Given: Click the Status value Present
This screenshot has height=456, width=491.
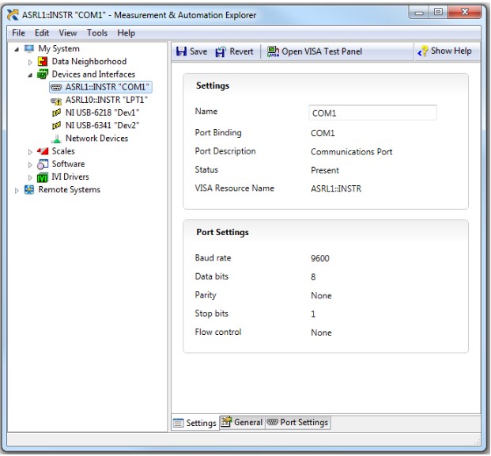Looking at the screenshot, I should pyautogui.click(x=325, y=170).
